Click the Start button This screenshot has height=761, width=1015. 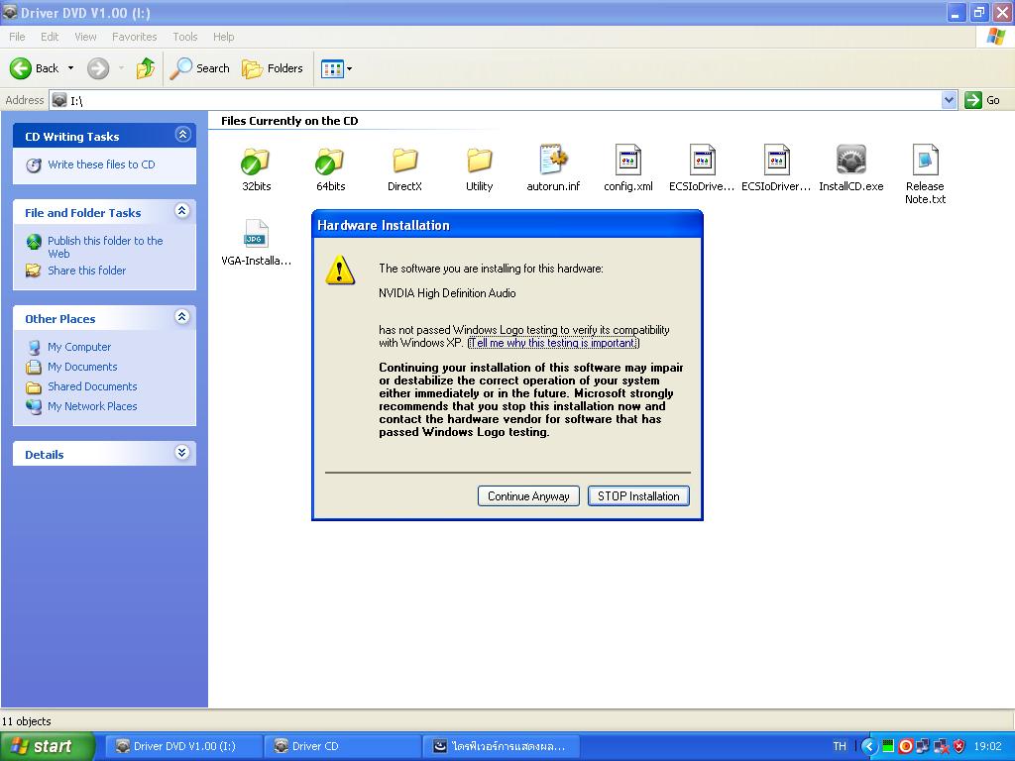pos(47,747)
